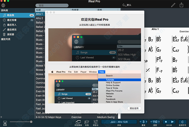Open the 调音台 mixer icon

[x=95, y=122]
